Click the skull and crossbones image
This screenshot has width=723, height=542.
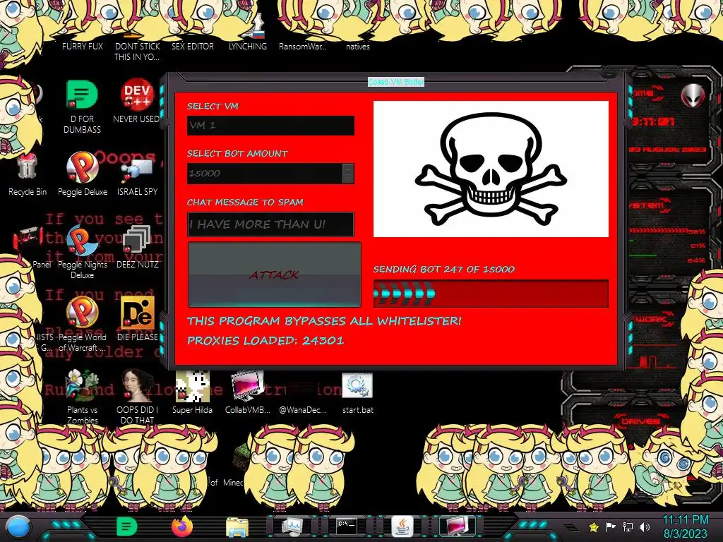click(491, 169)
